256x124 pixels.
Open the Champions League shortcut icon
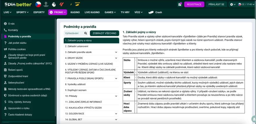46,4
